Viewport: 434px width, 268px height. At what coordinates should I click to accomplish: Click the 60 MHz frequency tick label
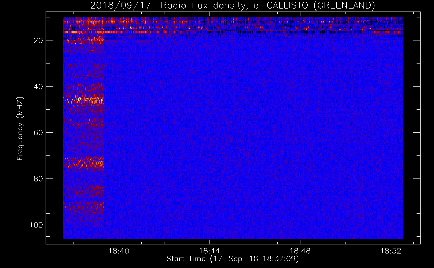[x=38, y=133]
